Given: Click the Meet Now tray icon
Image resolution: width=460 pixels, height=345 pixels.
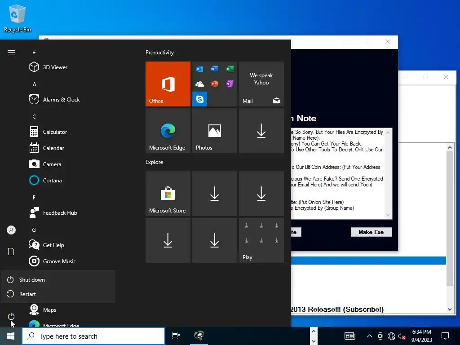Looking at the screenshot, I should pos(380,336).
